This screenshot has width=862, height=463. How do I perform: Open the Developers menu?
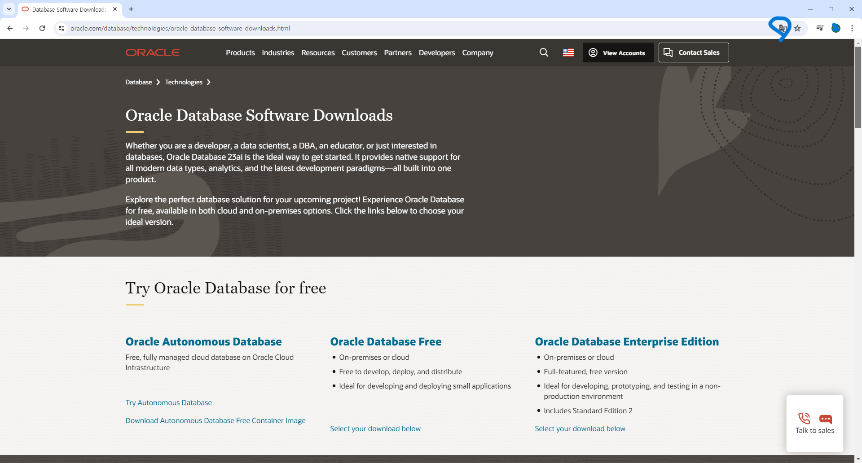coord(437,52)
